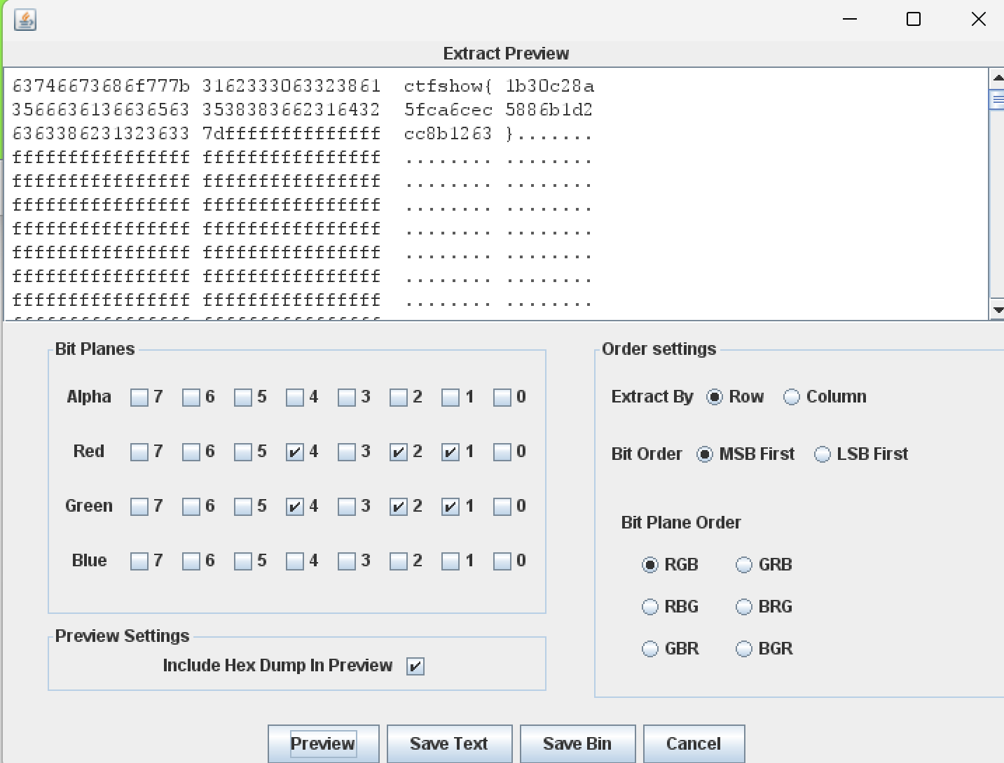Tick Alpha bit plane 6
The height and width of the screenshot is (763, 1004).
pos(191,398)
